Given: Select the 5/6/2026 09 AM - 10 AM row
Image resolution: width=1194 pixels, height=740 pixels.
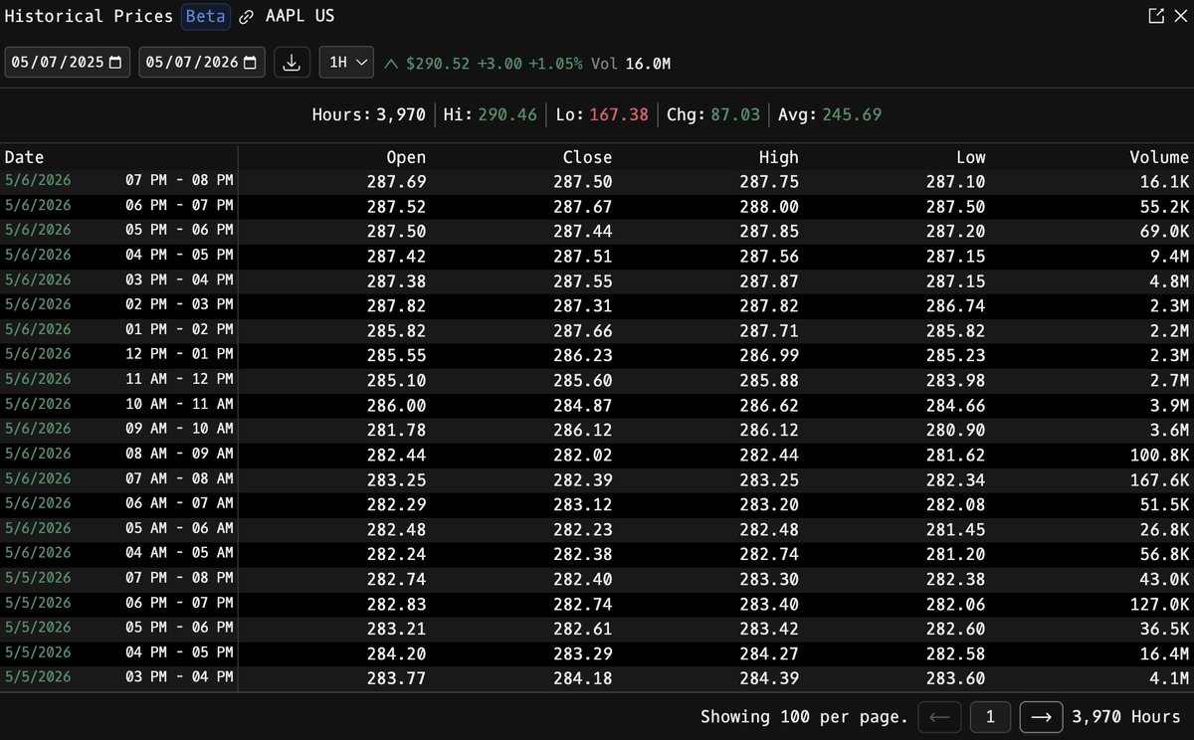Looking at the screenshot, I should point(597,430).
